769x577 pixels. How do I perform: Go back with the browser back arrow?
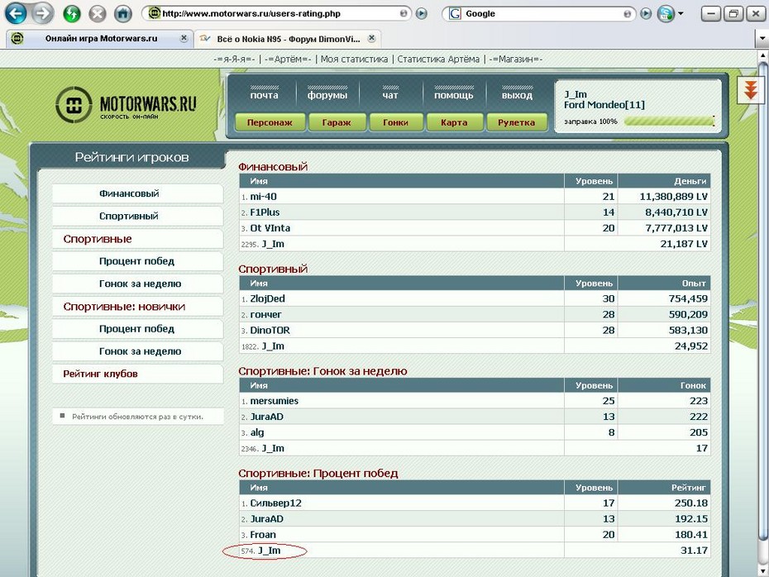click(x=16, y=13)
